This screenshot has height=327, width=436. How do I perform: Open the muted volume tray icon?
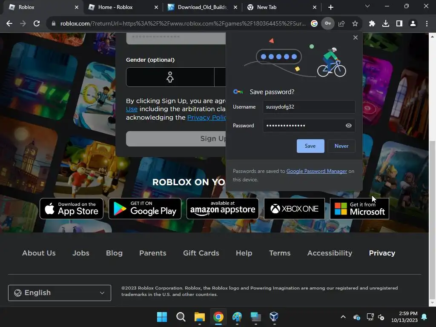click(x=381, y=317)
